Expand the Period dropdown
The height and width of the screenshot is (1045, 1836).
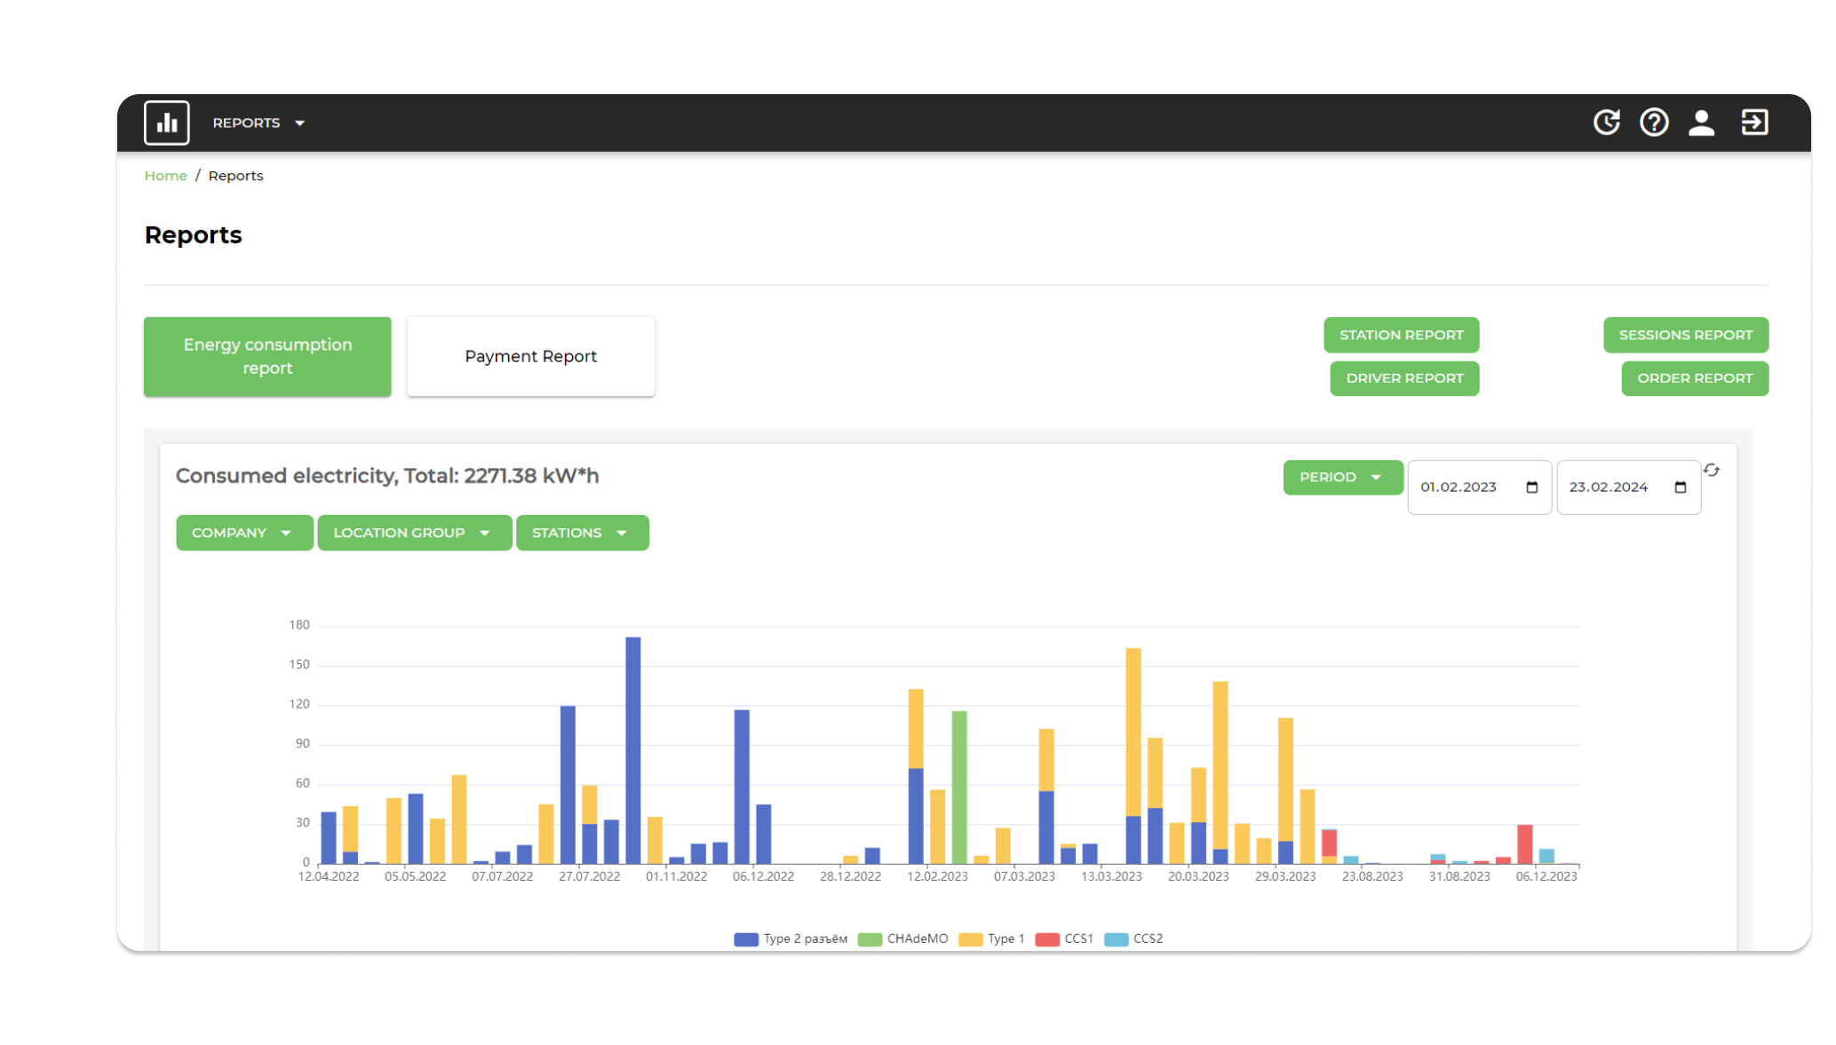click(x=1342, y=477)
